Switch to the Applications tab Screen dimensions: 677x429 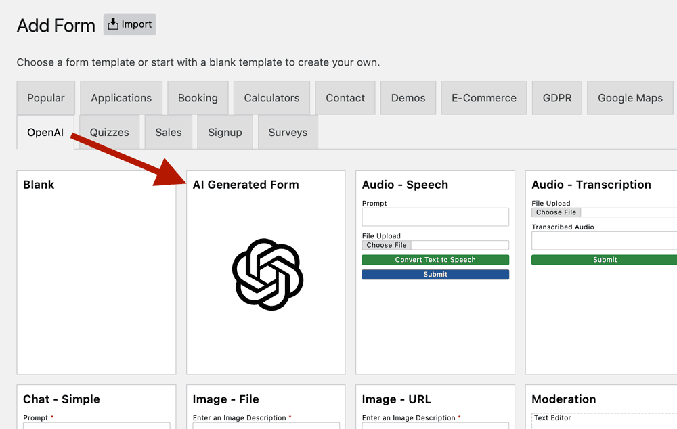coord(121,98)
